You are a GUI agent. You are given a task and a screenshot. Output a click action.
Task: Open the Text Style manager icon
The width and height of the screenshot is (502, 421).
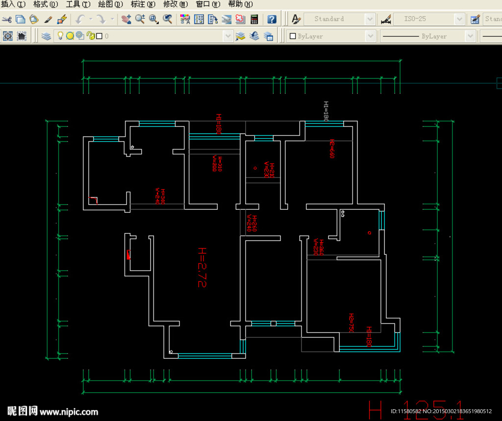[x=296, y=20]
